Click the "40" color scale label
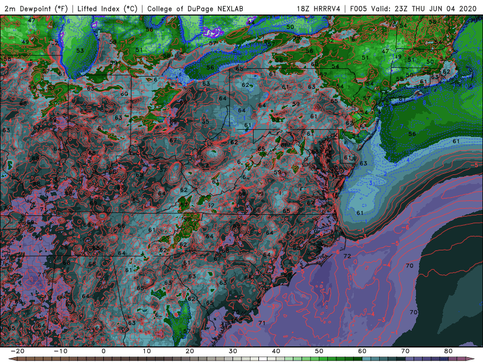The height and width of the screenshot is (362, 483). click(276, 351)
